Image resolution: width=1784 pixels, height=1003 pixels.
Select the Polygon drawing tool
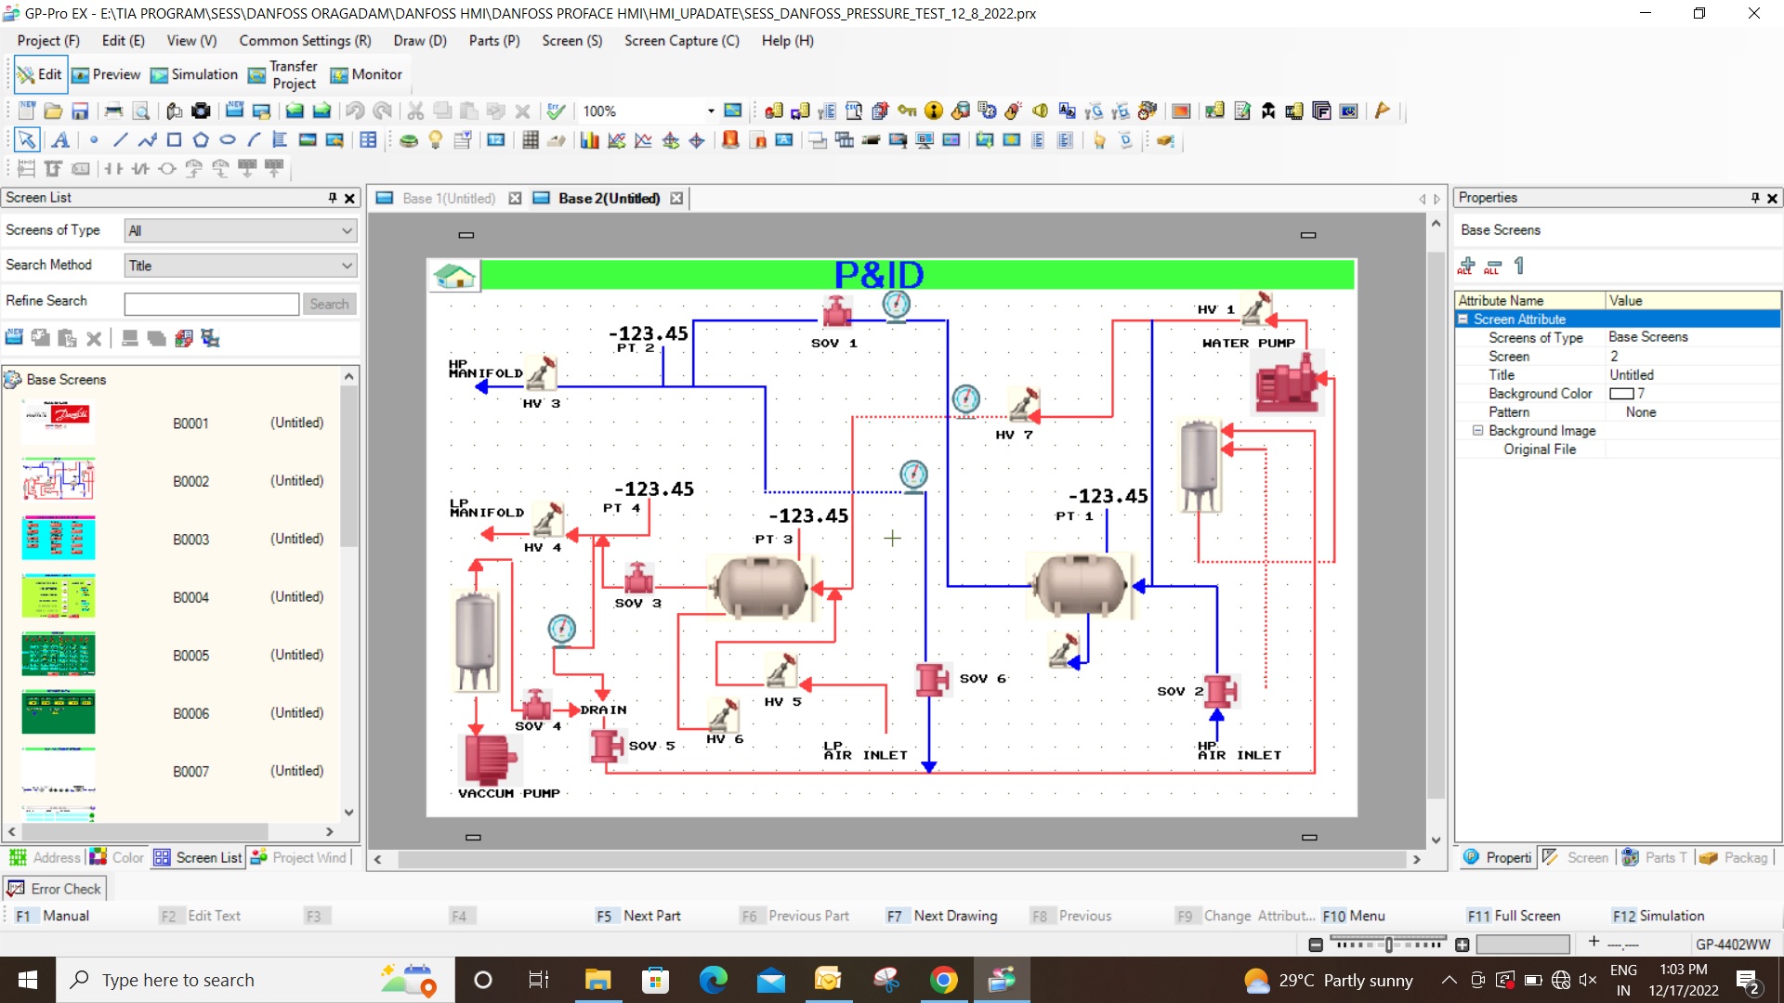click(x=201, y=140)
